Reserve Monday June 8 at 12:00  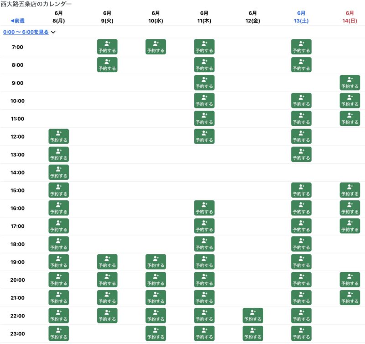pos(59,136)
